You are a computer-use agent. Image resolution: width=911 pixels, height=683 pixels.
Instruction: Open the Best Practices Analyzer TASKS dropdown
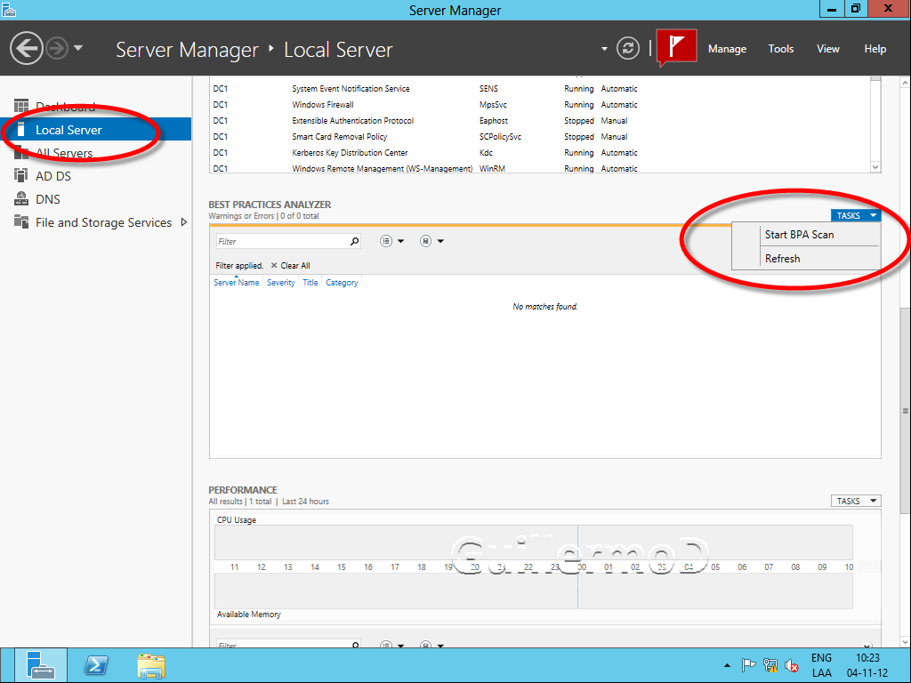coord(855,215)
